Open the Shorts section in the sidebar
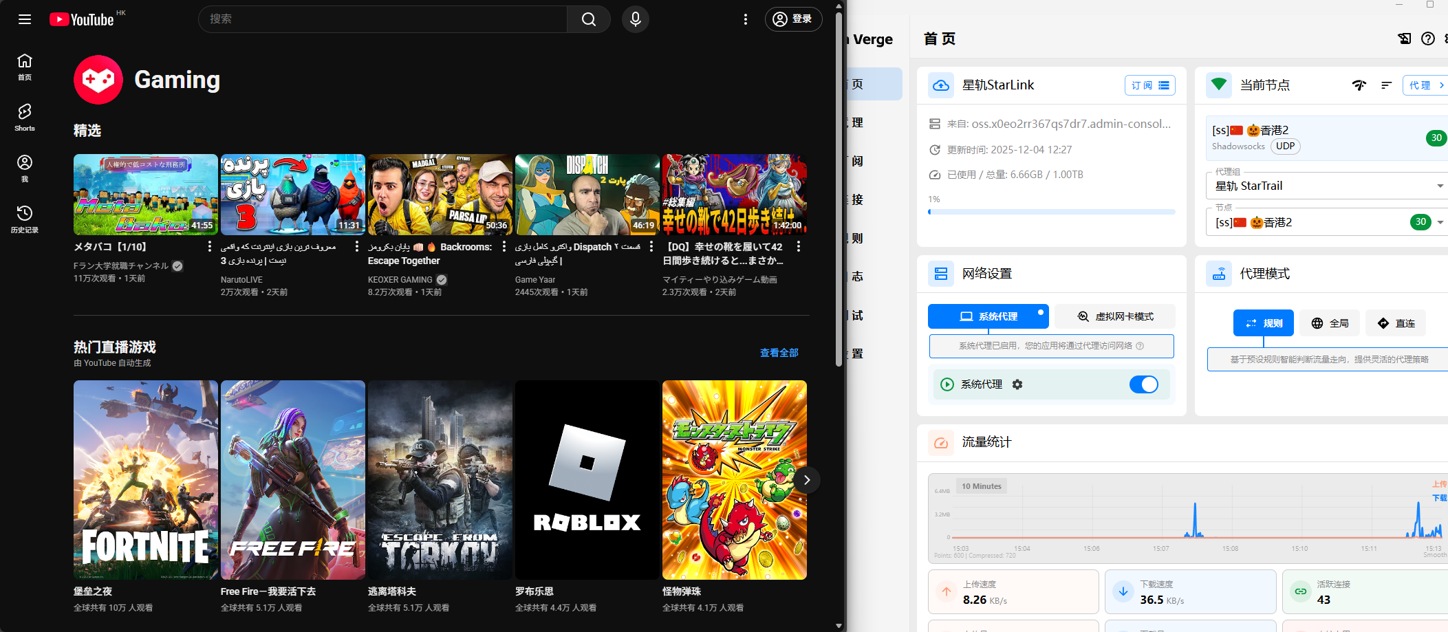Viewport: 1448px width, 632px height. pos(25,117)
